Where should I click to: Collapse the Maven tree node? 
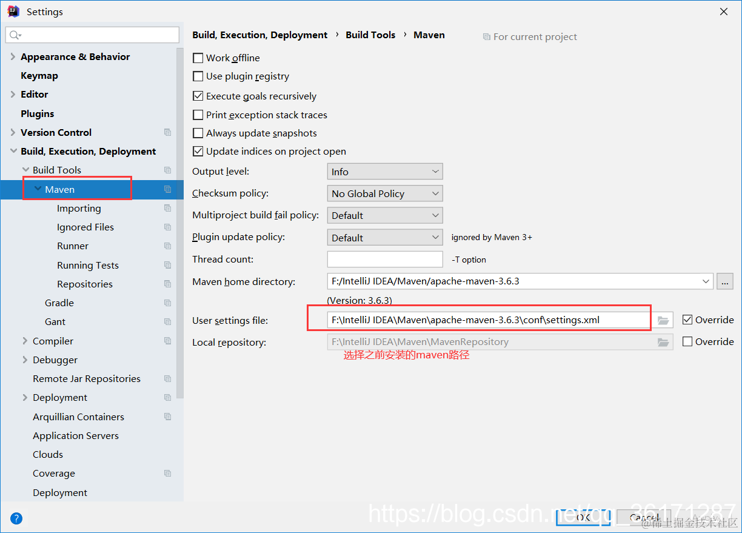(x=38, y=189)
